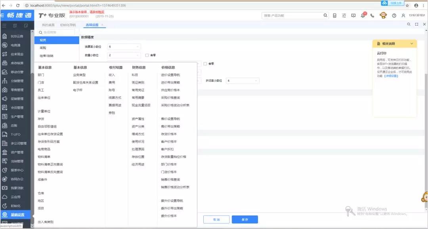Collapse the 相关说明 panel chevron

coord(412,44)
